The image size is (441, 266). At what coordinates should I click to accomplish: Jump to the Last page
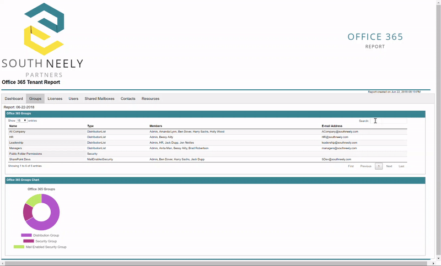coord(401,166)
